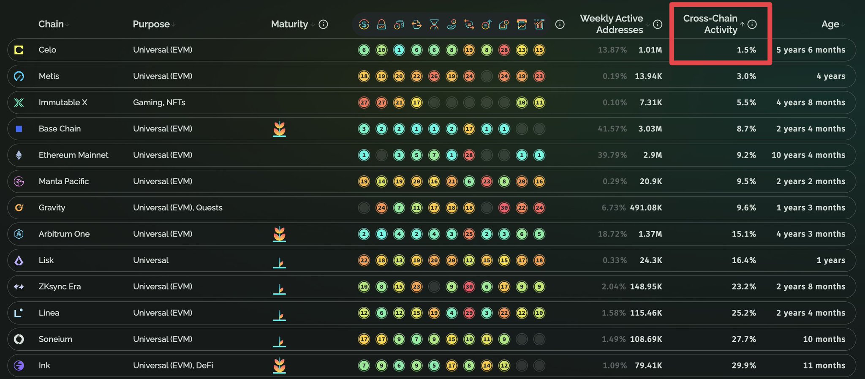865x379 pixels.
Task: Click the Manta Pacific logo icon
Action: pyautogui.click(x=19, y=181)
